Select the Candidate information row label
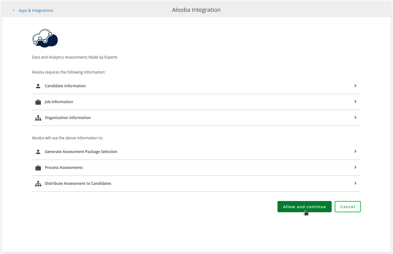The height and width of the screenshot is (254, 393). tap(65, 86)
